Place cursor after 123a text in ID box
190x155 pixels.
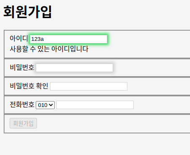pyautogui.click(x=44, y=39)
